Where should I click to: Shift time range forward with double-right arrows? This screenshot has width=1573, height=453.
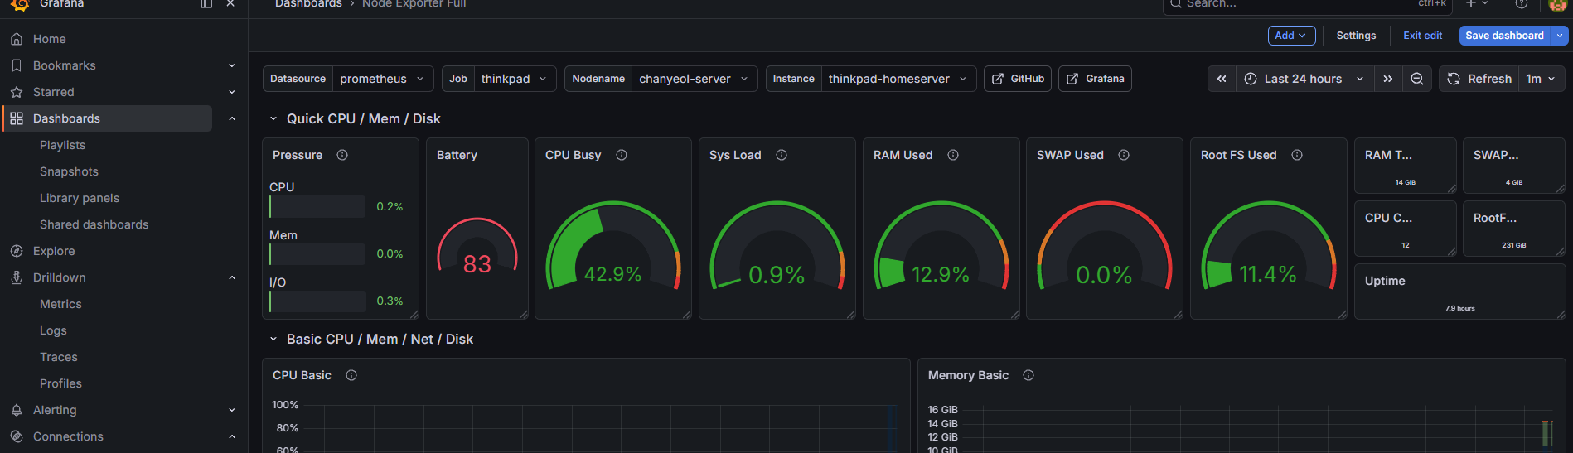(1387, 79)
